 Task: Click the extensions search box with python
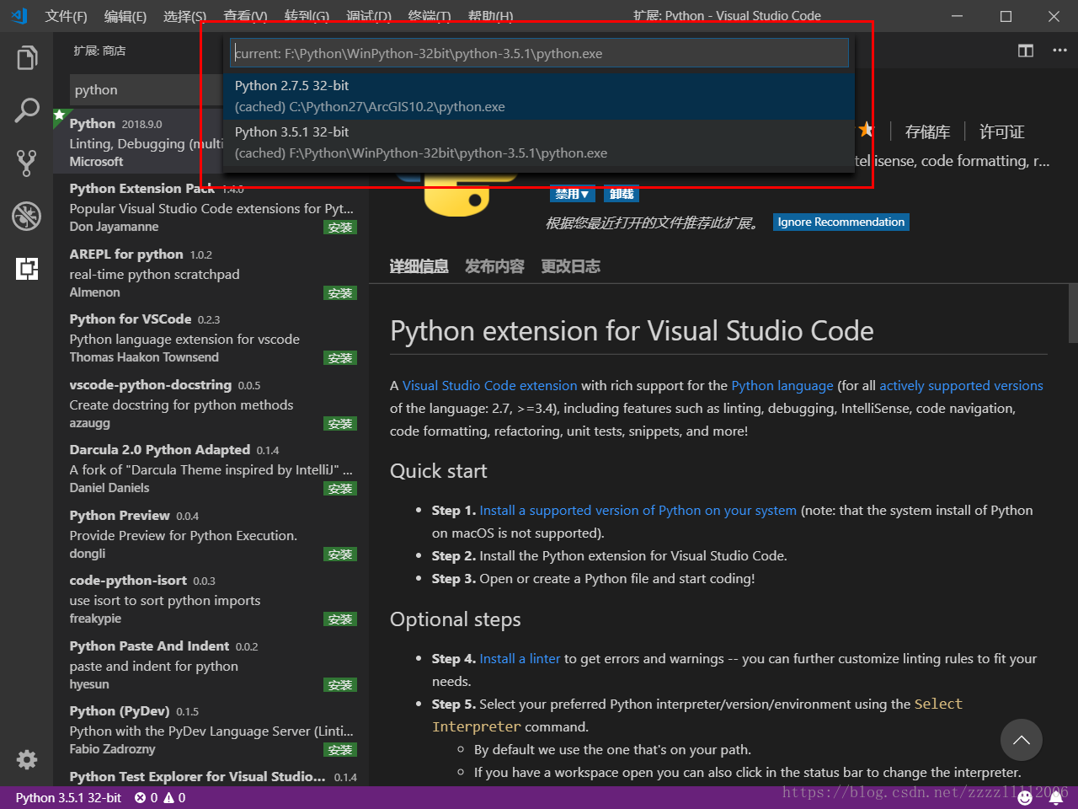(147, 90)
